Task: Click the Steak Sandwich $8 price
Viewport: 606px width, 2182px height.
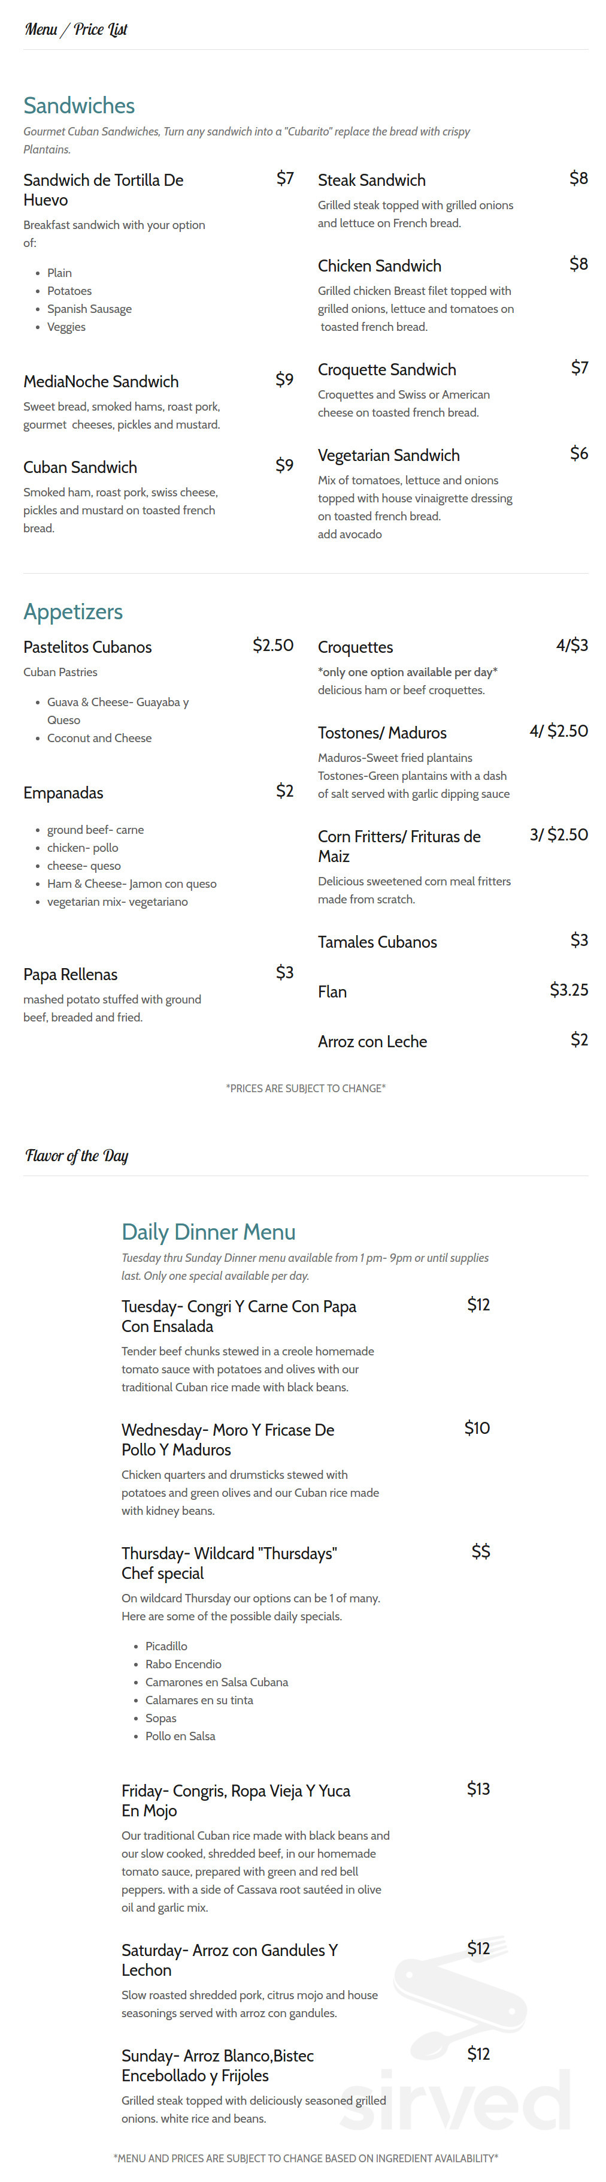Action: click(579, 179)
